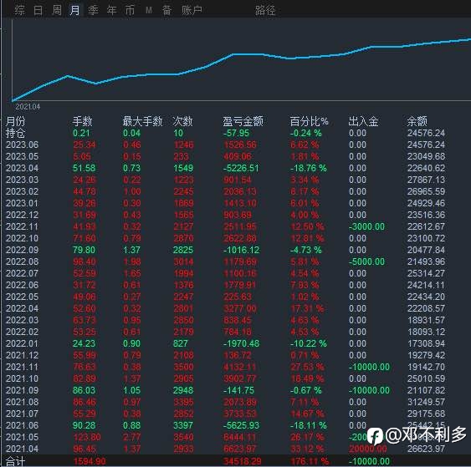471x467 pixels.
Task: Click the withdrawal value -3000.00
Action: click(366, 226)
